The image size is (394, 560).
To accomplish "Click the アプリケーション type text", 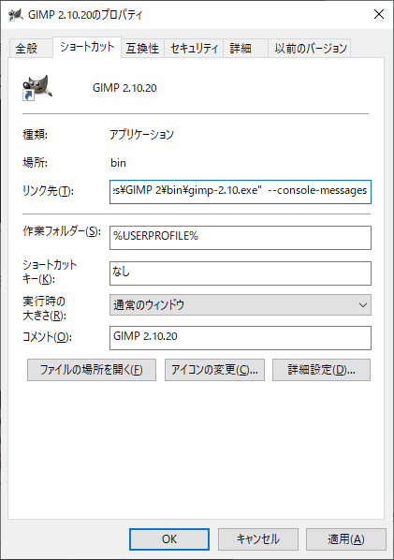I will (x=141, y=135).
